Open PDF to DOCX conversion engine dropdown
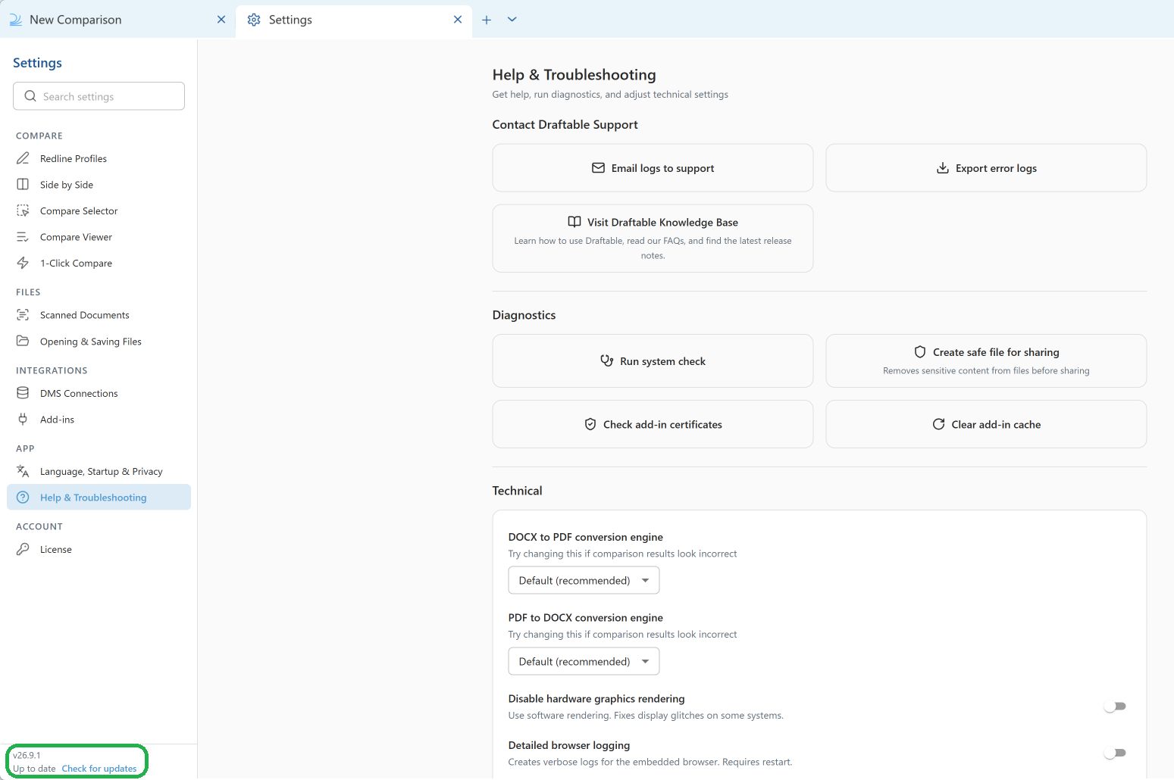The image size is (1174, 780). [x=584, y=661]
